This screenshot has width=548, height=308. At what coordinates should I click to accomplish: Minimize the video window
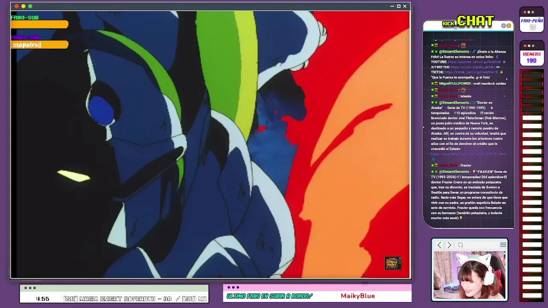click(x=392, y=6)
